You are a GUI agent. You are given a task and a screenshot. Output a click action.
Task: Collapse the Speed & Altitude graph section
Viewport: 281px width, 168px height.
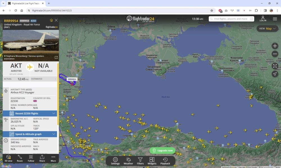pos(54,134)
